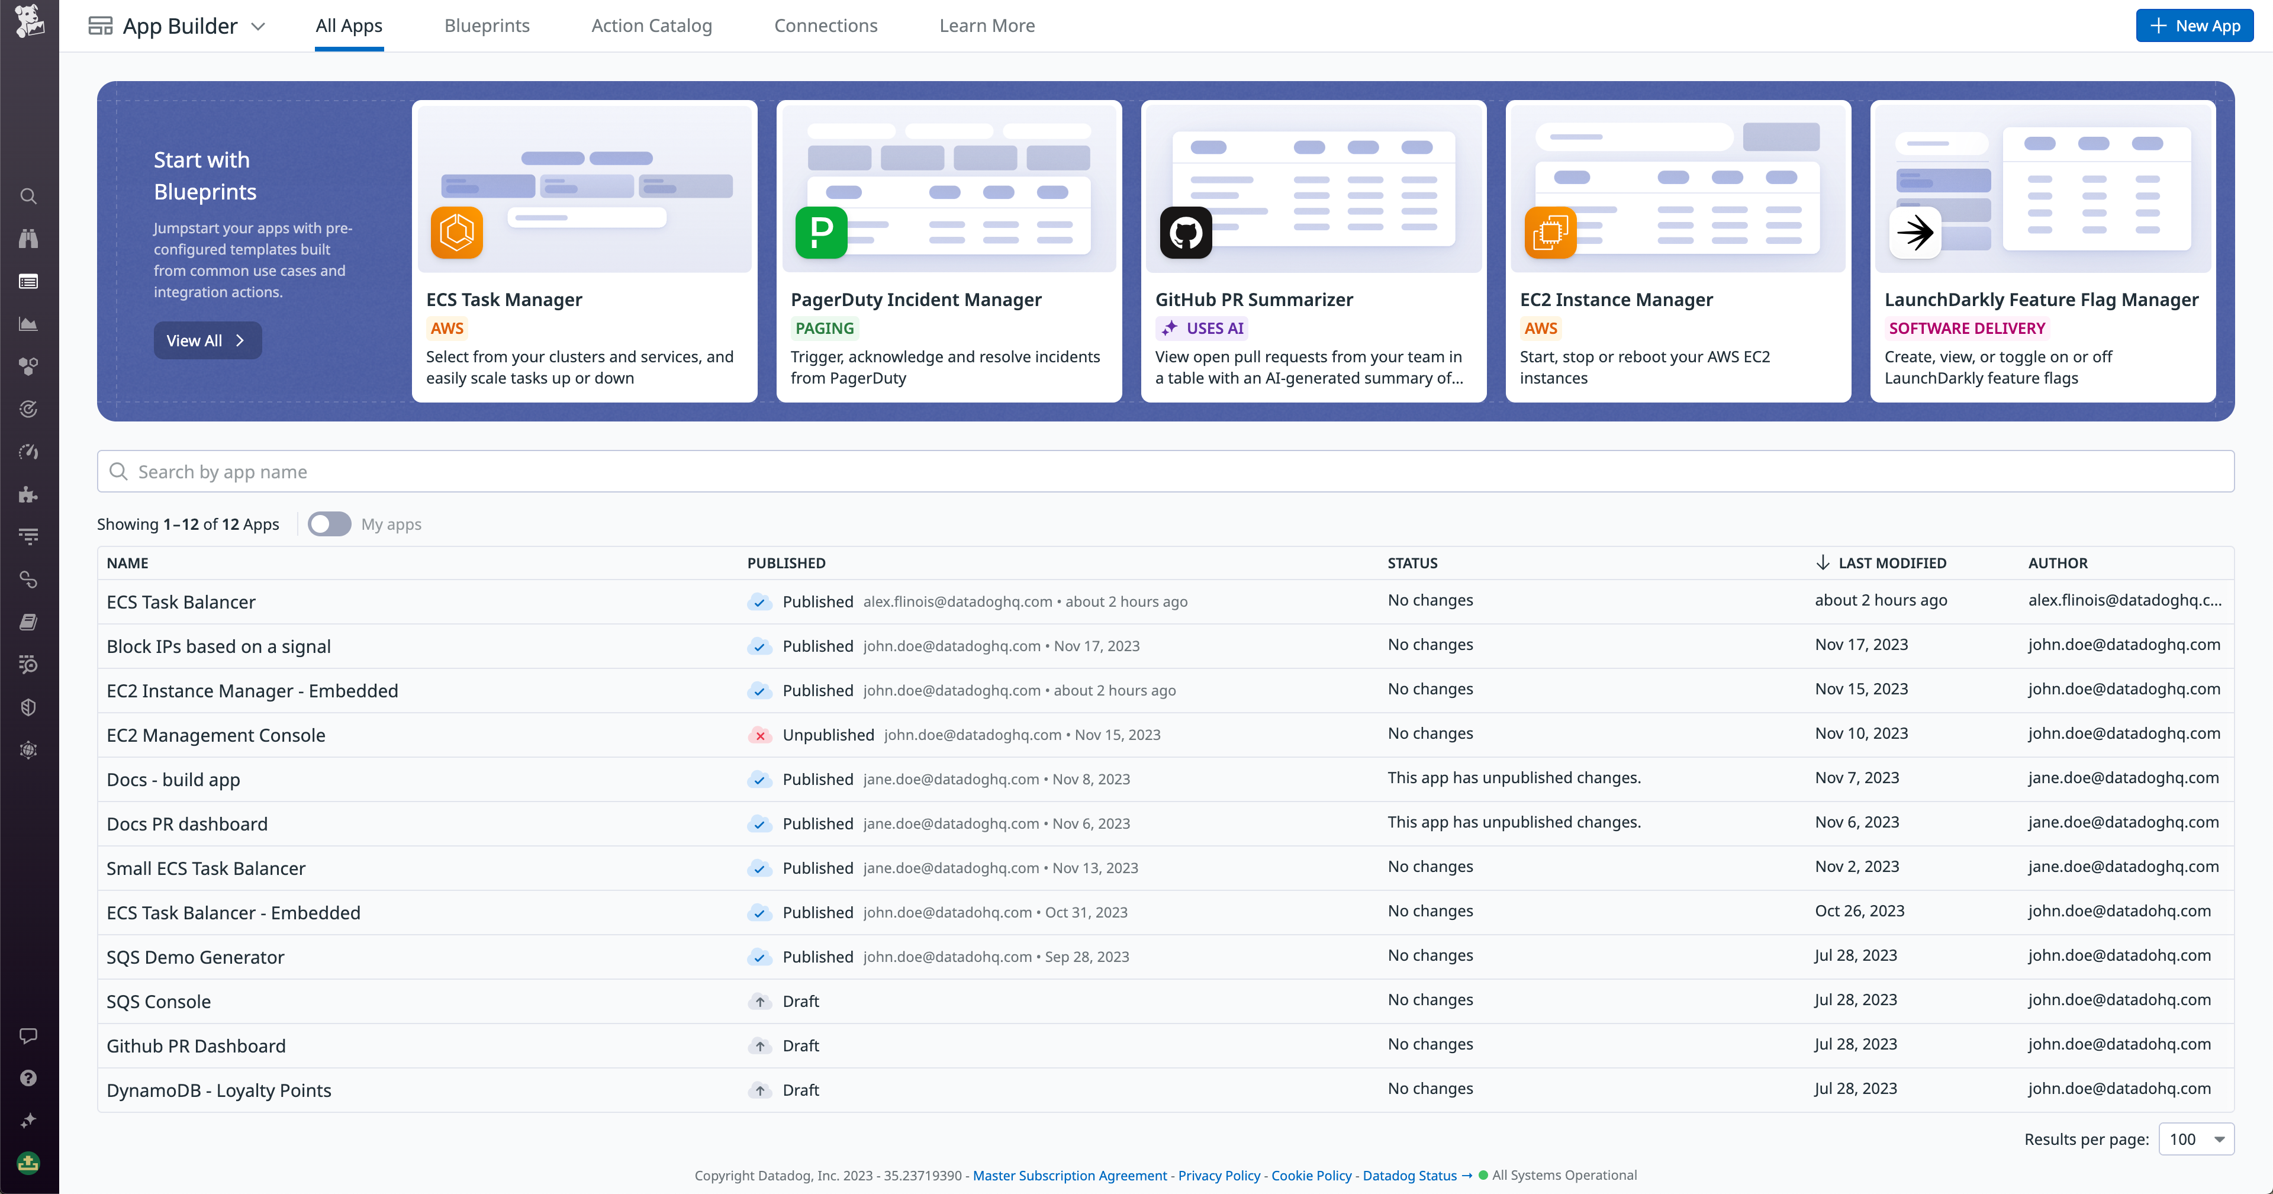The image size is (2273, 1194).
Task: Open the search icon in the sidebar
Action: (x=28, y=196)
